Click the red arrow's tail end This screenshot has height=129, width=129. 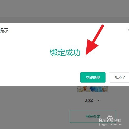102,26
